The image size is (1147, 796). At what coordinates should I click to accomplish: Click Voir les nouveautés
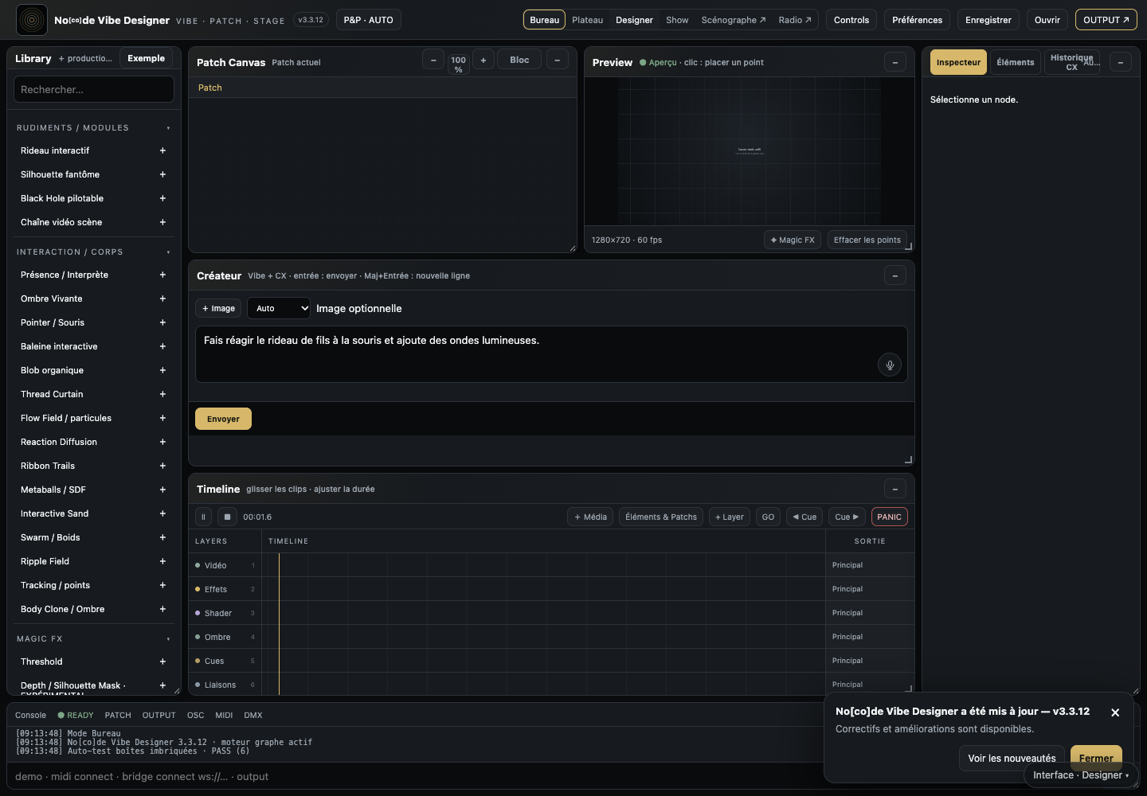(1012, 759)
